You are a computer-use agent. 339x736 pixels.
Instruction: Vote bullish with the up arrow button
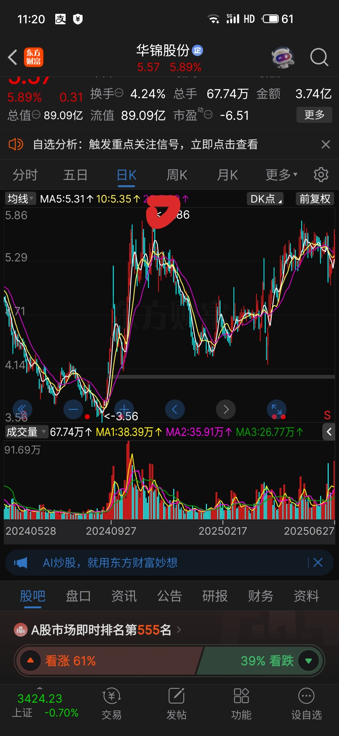[30, 661]
